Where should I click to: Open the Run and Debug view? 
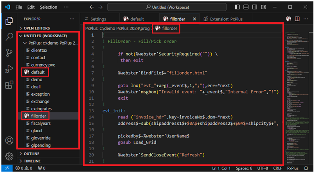[x=9, y=69]
